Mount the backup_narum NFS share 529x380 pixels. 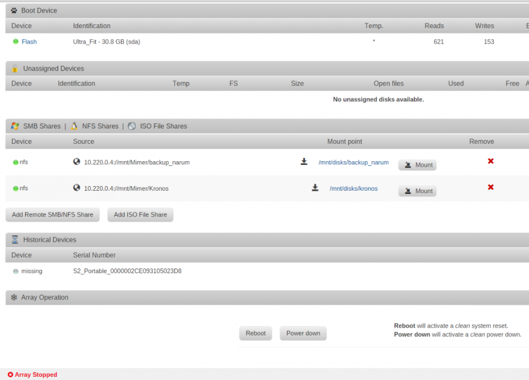coord(417,165)
